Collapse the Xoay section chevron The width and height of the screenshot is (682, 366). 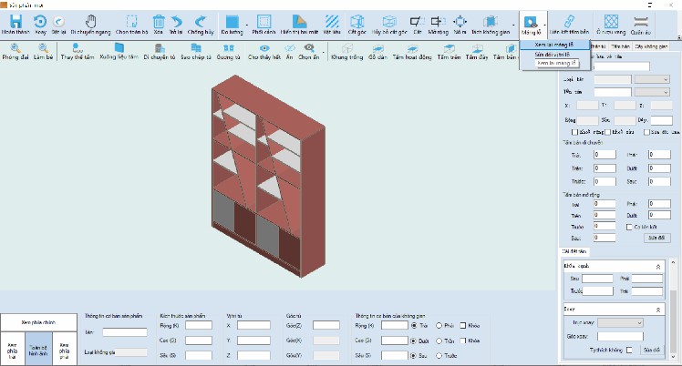coord(658,310)
